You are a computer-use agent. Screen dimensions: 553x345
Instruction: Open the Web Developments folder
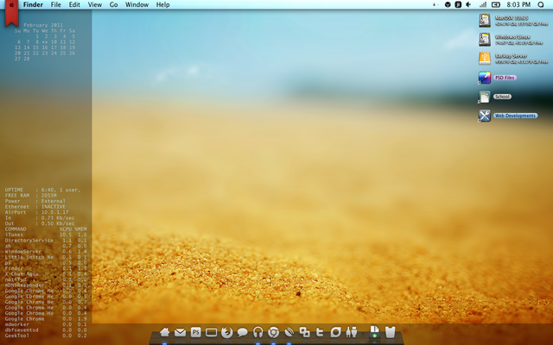(x=485, y=116)
